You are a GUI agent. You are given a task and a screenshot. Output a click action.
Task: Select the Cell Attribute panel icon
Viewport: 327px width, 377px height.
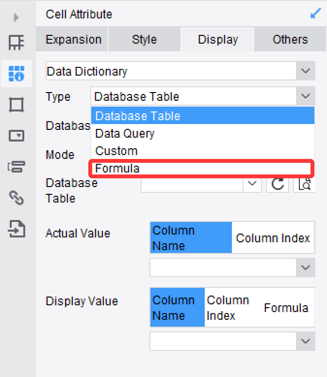16,74
